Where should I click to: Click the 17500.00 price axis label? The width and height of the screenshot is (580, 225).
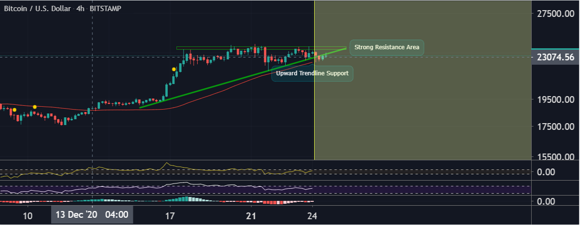coord(557,127)
